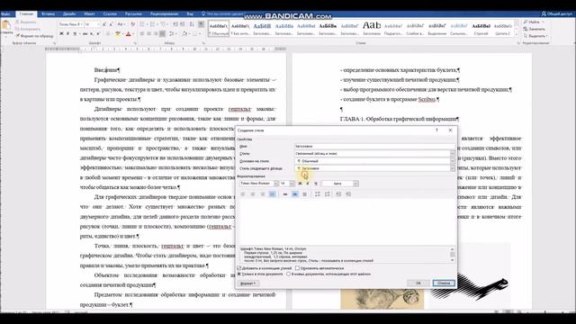The height and width of the screenshot is (324, 576).
Task: Click the OK button in the dialog
Action: point(418,283)
